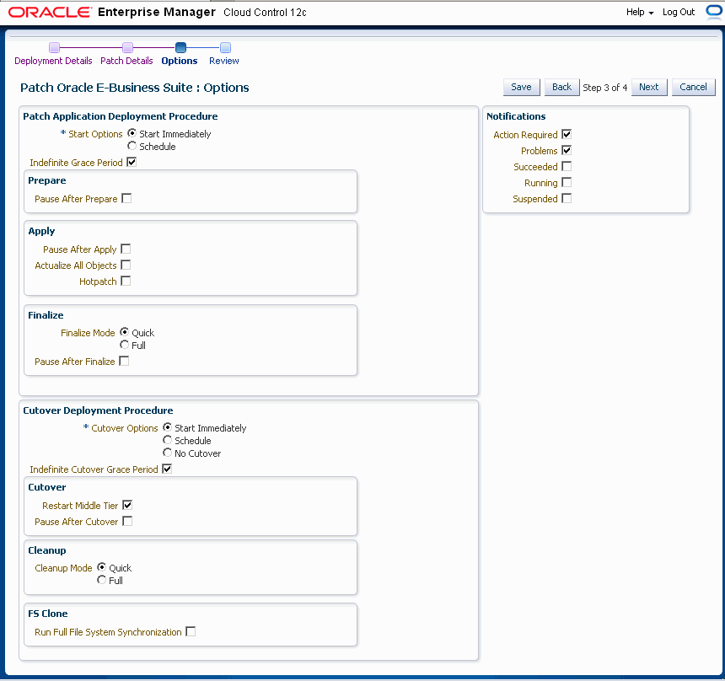Click the Oracle logo in the header
The image size is (725, 681).
pos(50,12)
